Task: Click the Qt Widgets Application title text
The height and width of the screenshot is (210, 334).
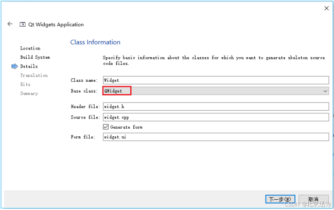Action: point(56,25)
